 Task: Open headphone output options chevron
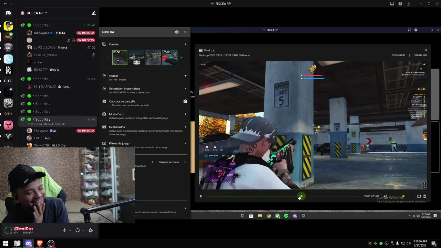coord(83,230)
